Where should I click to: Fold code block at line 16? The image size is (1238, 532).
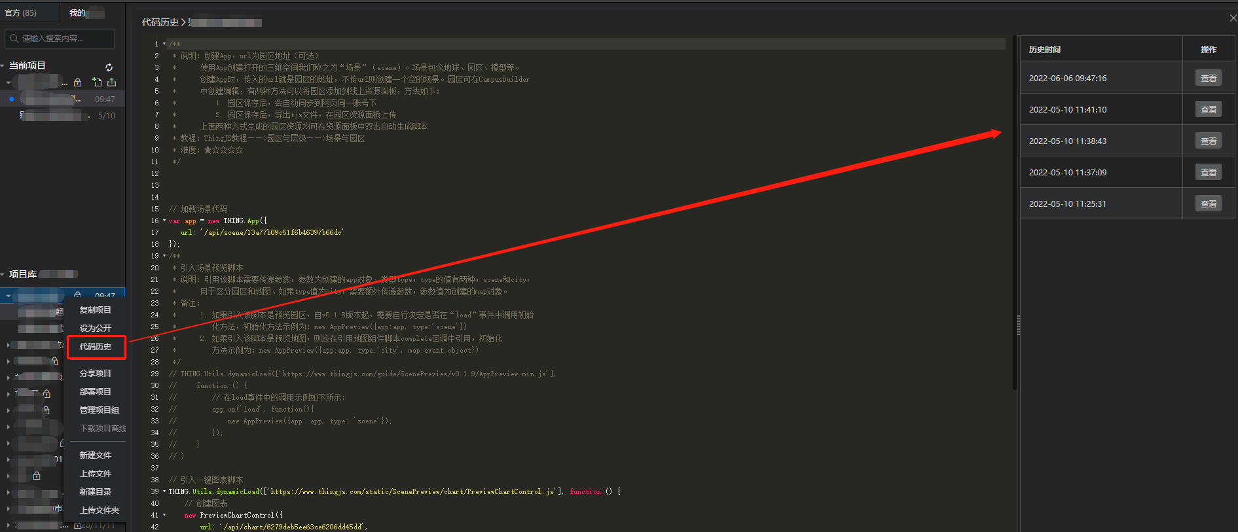point(164,221)
